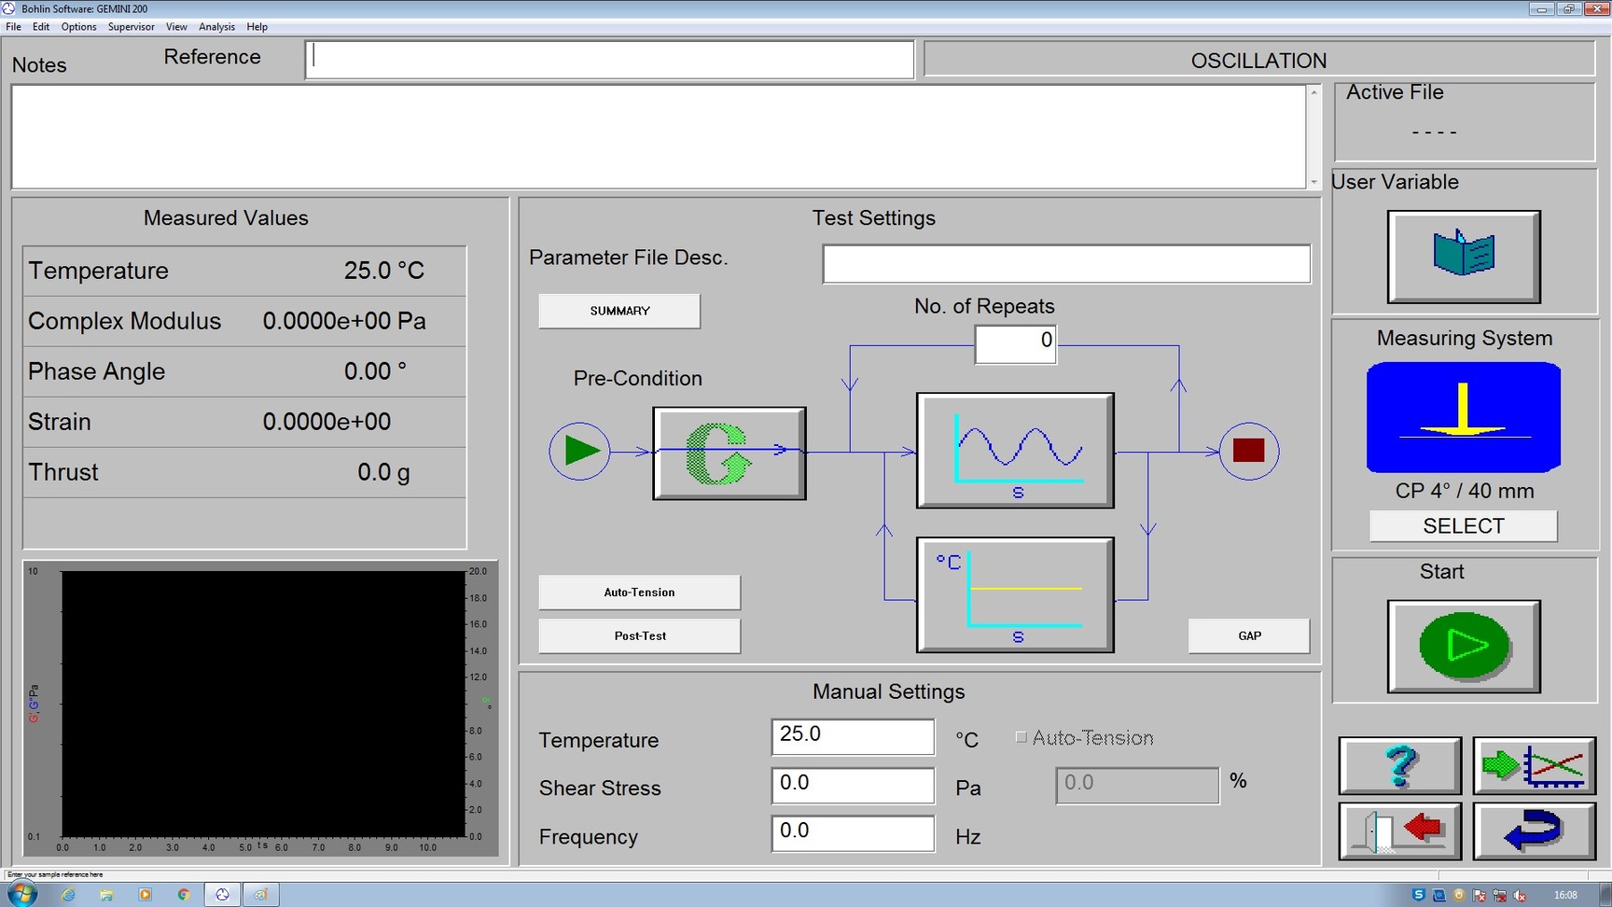Open help using the question mark button

(x=1399, y=766)
